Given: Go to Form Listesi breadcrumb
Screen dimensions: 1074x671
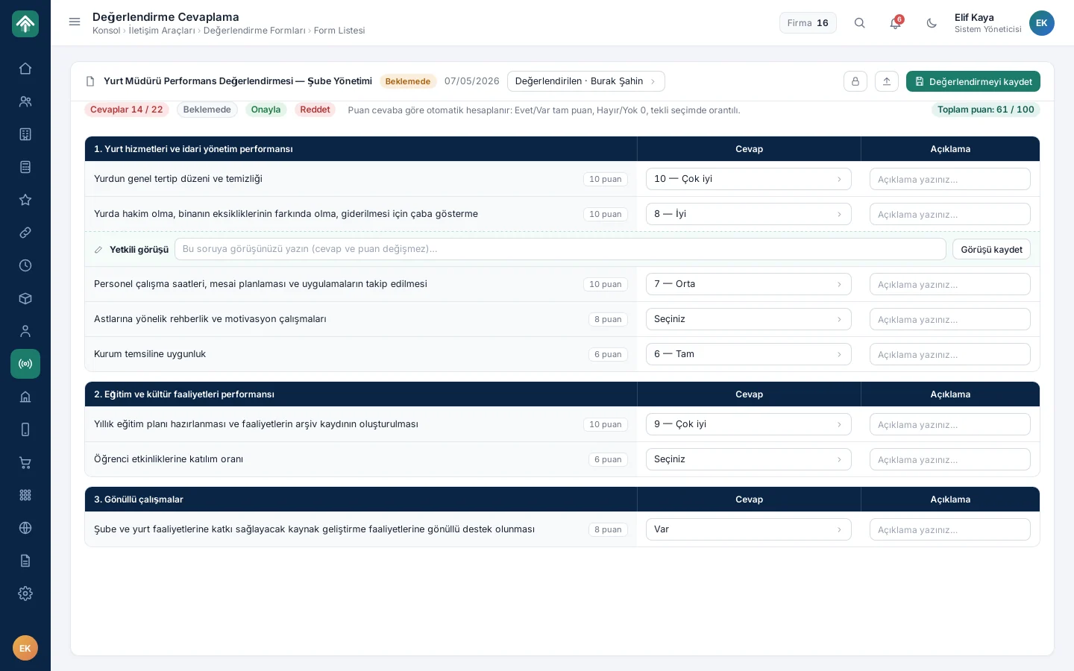Looking at the screenshot, I should 339,31.
